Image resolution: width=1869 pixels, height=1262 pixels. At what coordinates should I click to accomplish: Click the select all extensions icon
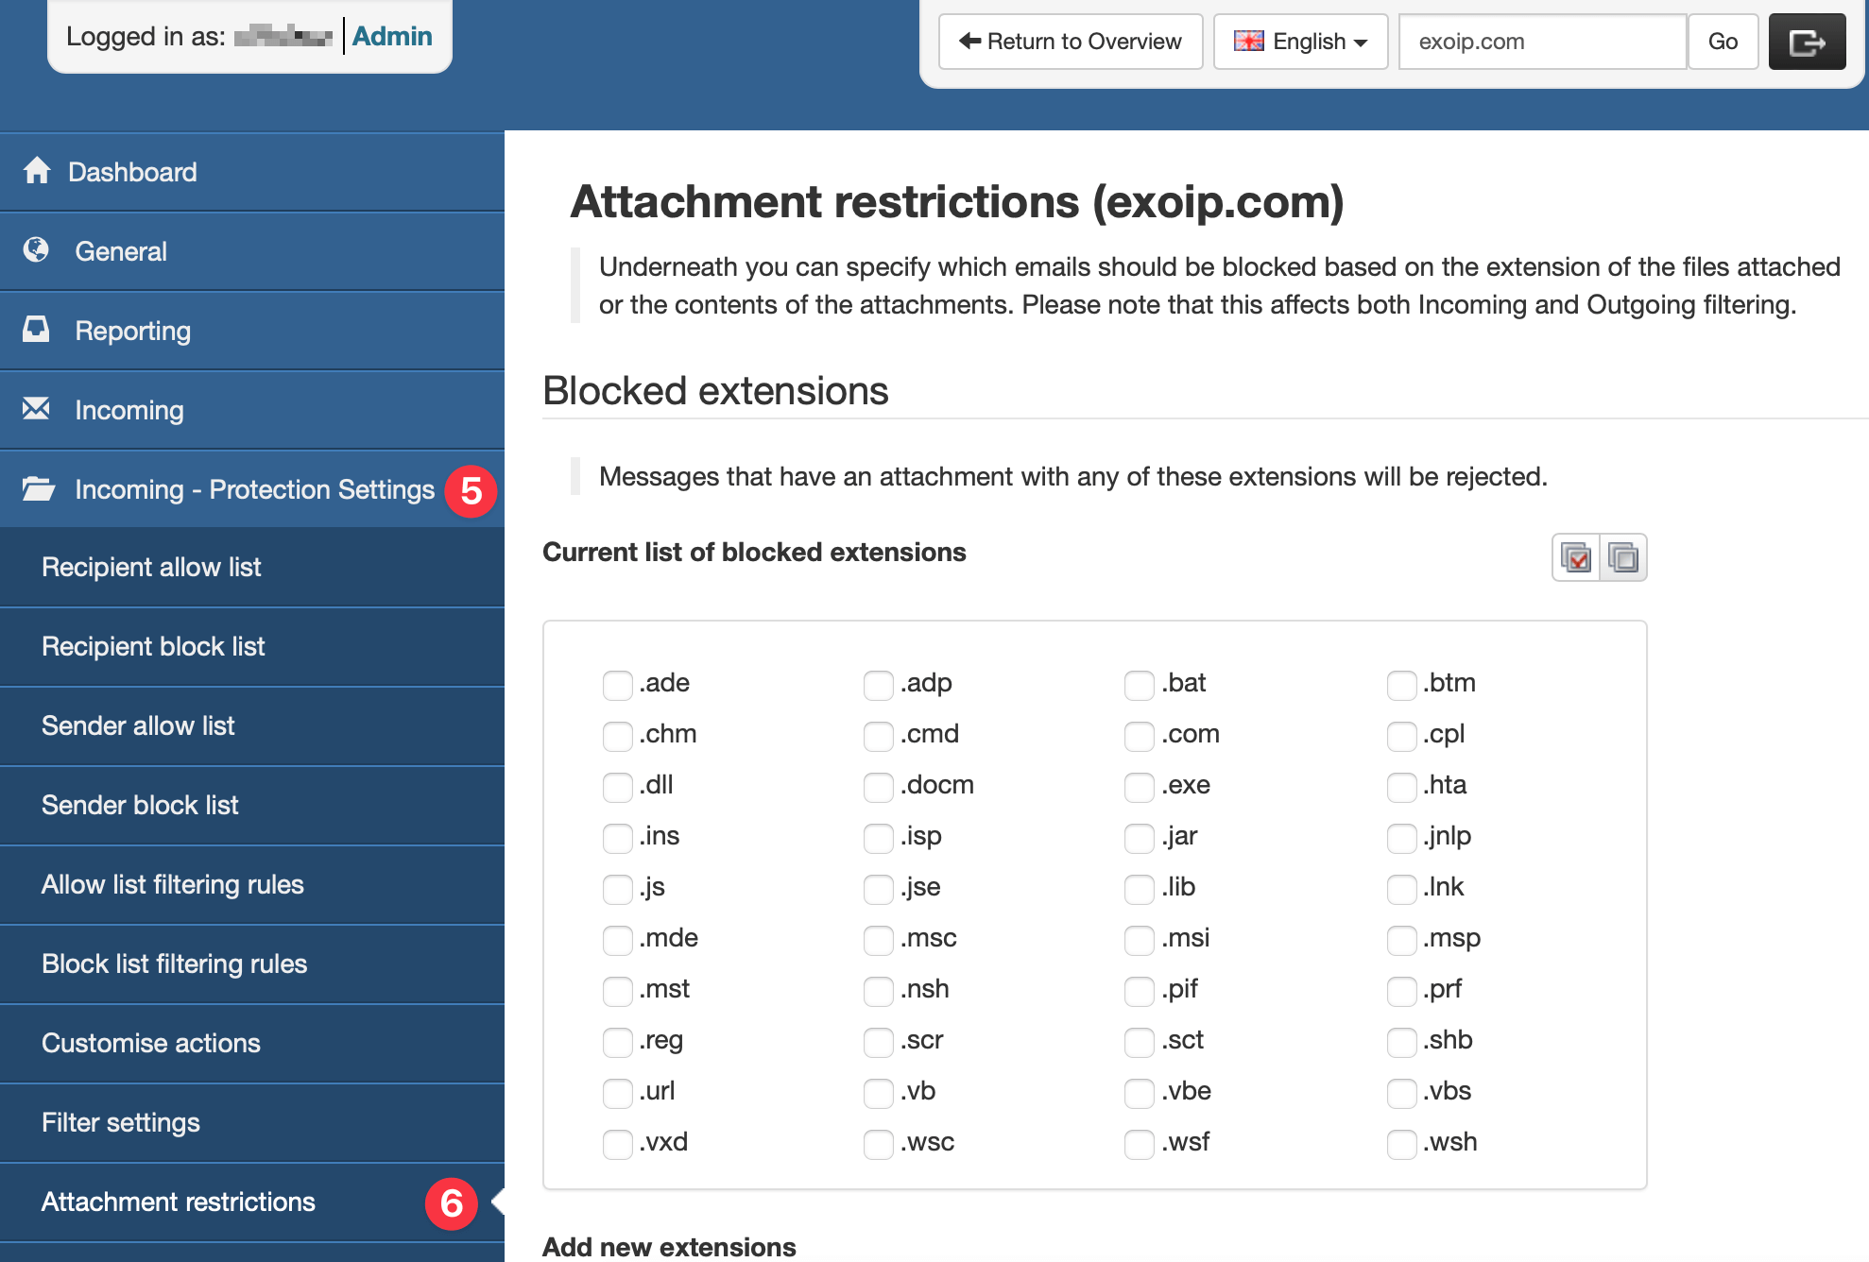1575,557
